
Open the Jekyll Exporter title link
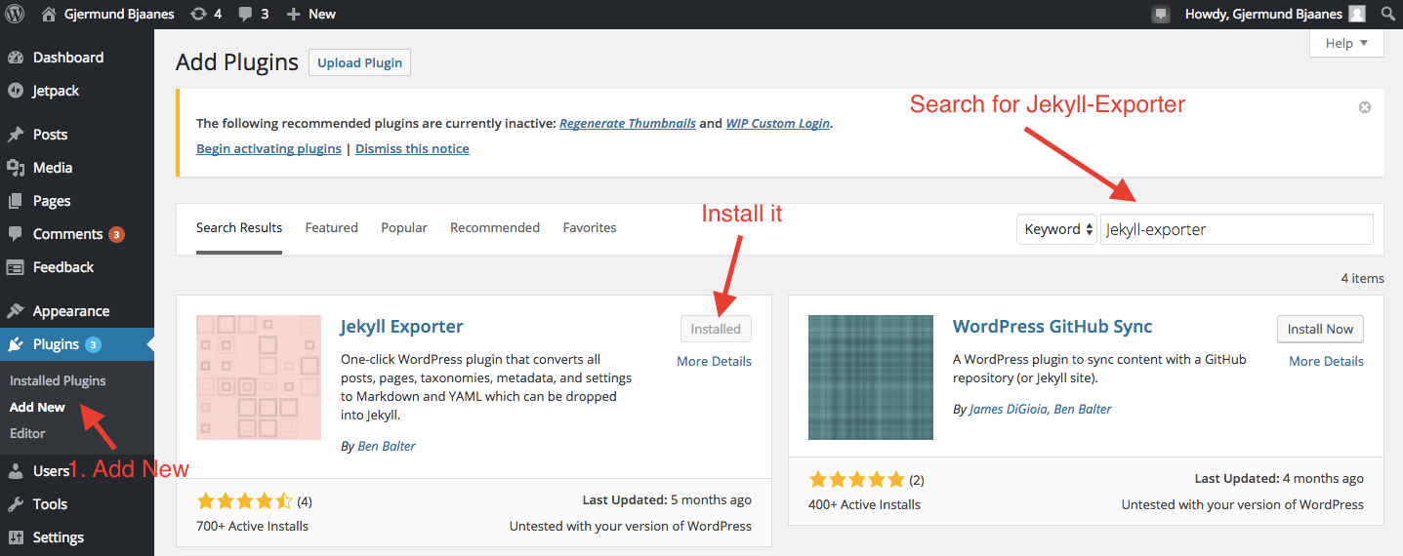pyautogui.click(x=401, y=327)
